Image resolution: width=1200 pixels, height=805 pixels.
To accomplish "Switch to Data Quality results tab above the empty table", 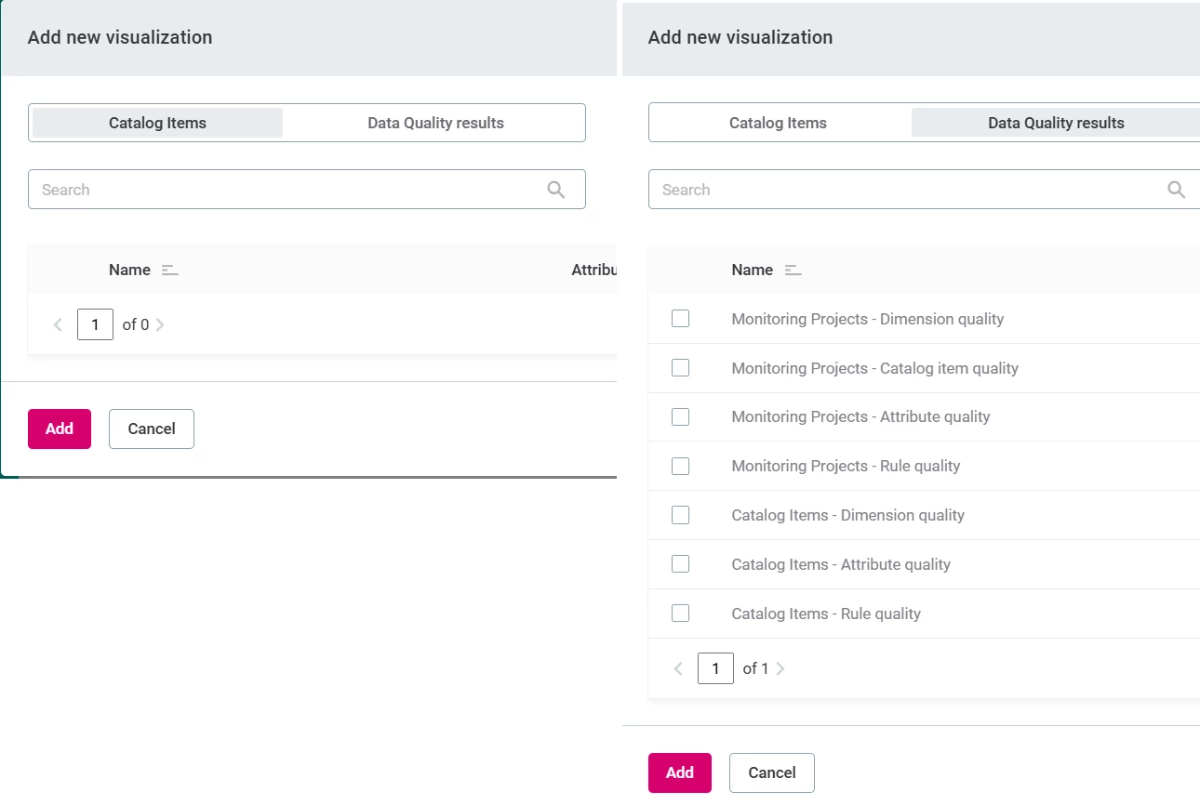I will (x=435, y=123).
